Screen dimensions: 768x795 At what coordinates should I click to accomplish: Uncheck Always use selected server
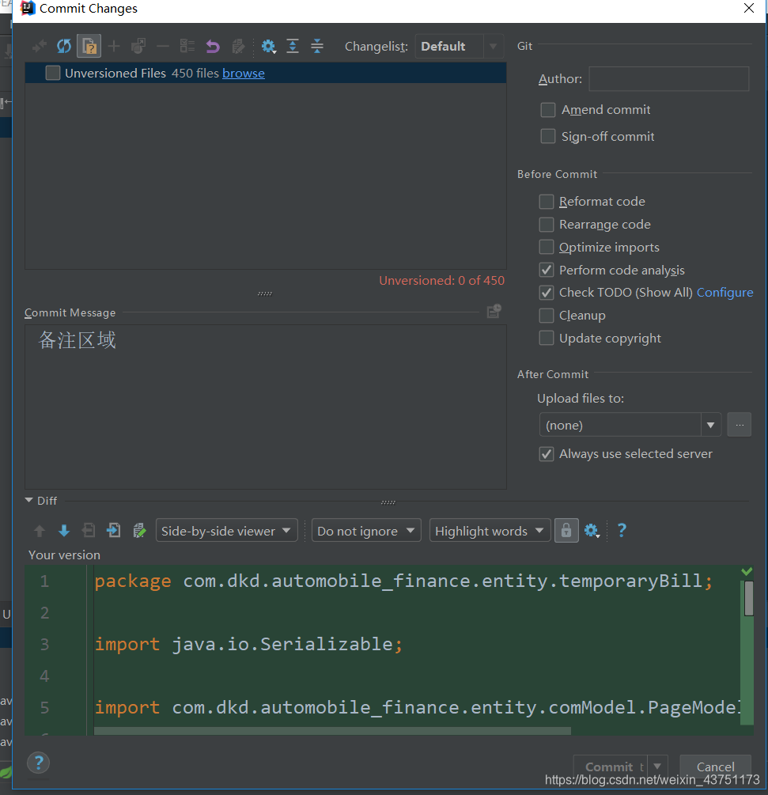[x=546, y=454]
